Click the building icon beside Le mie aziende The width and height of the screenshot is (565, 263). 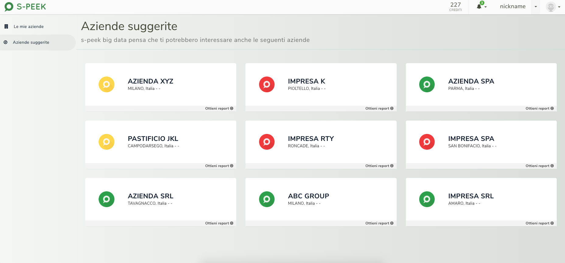6,26
